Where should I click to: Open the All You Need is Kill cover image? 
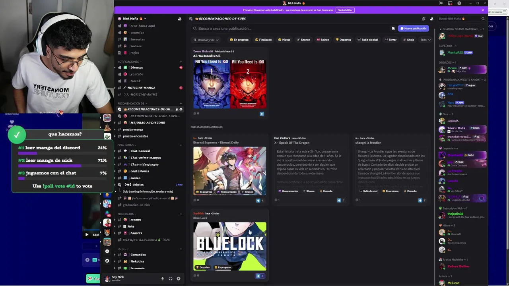pyautogui.click(x=230, y=84)
